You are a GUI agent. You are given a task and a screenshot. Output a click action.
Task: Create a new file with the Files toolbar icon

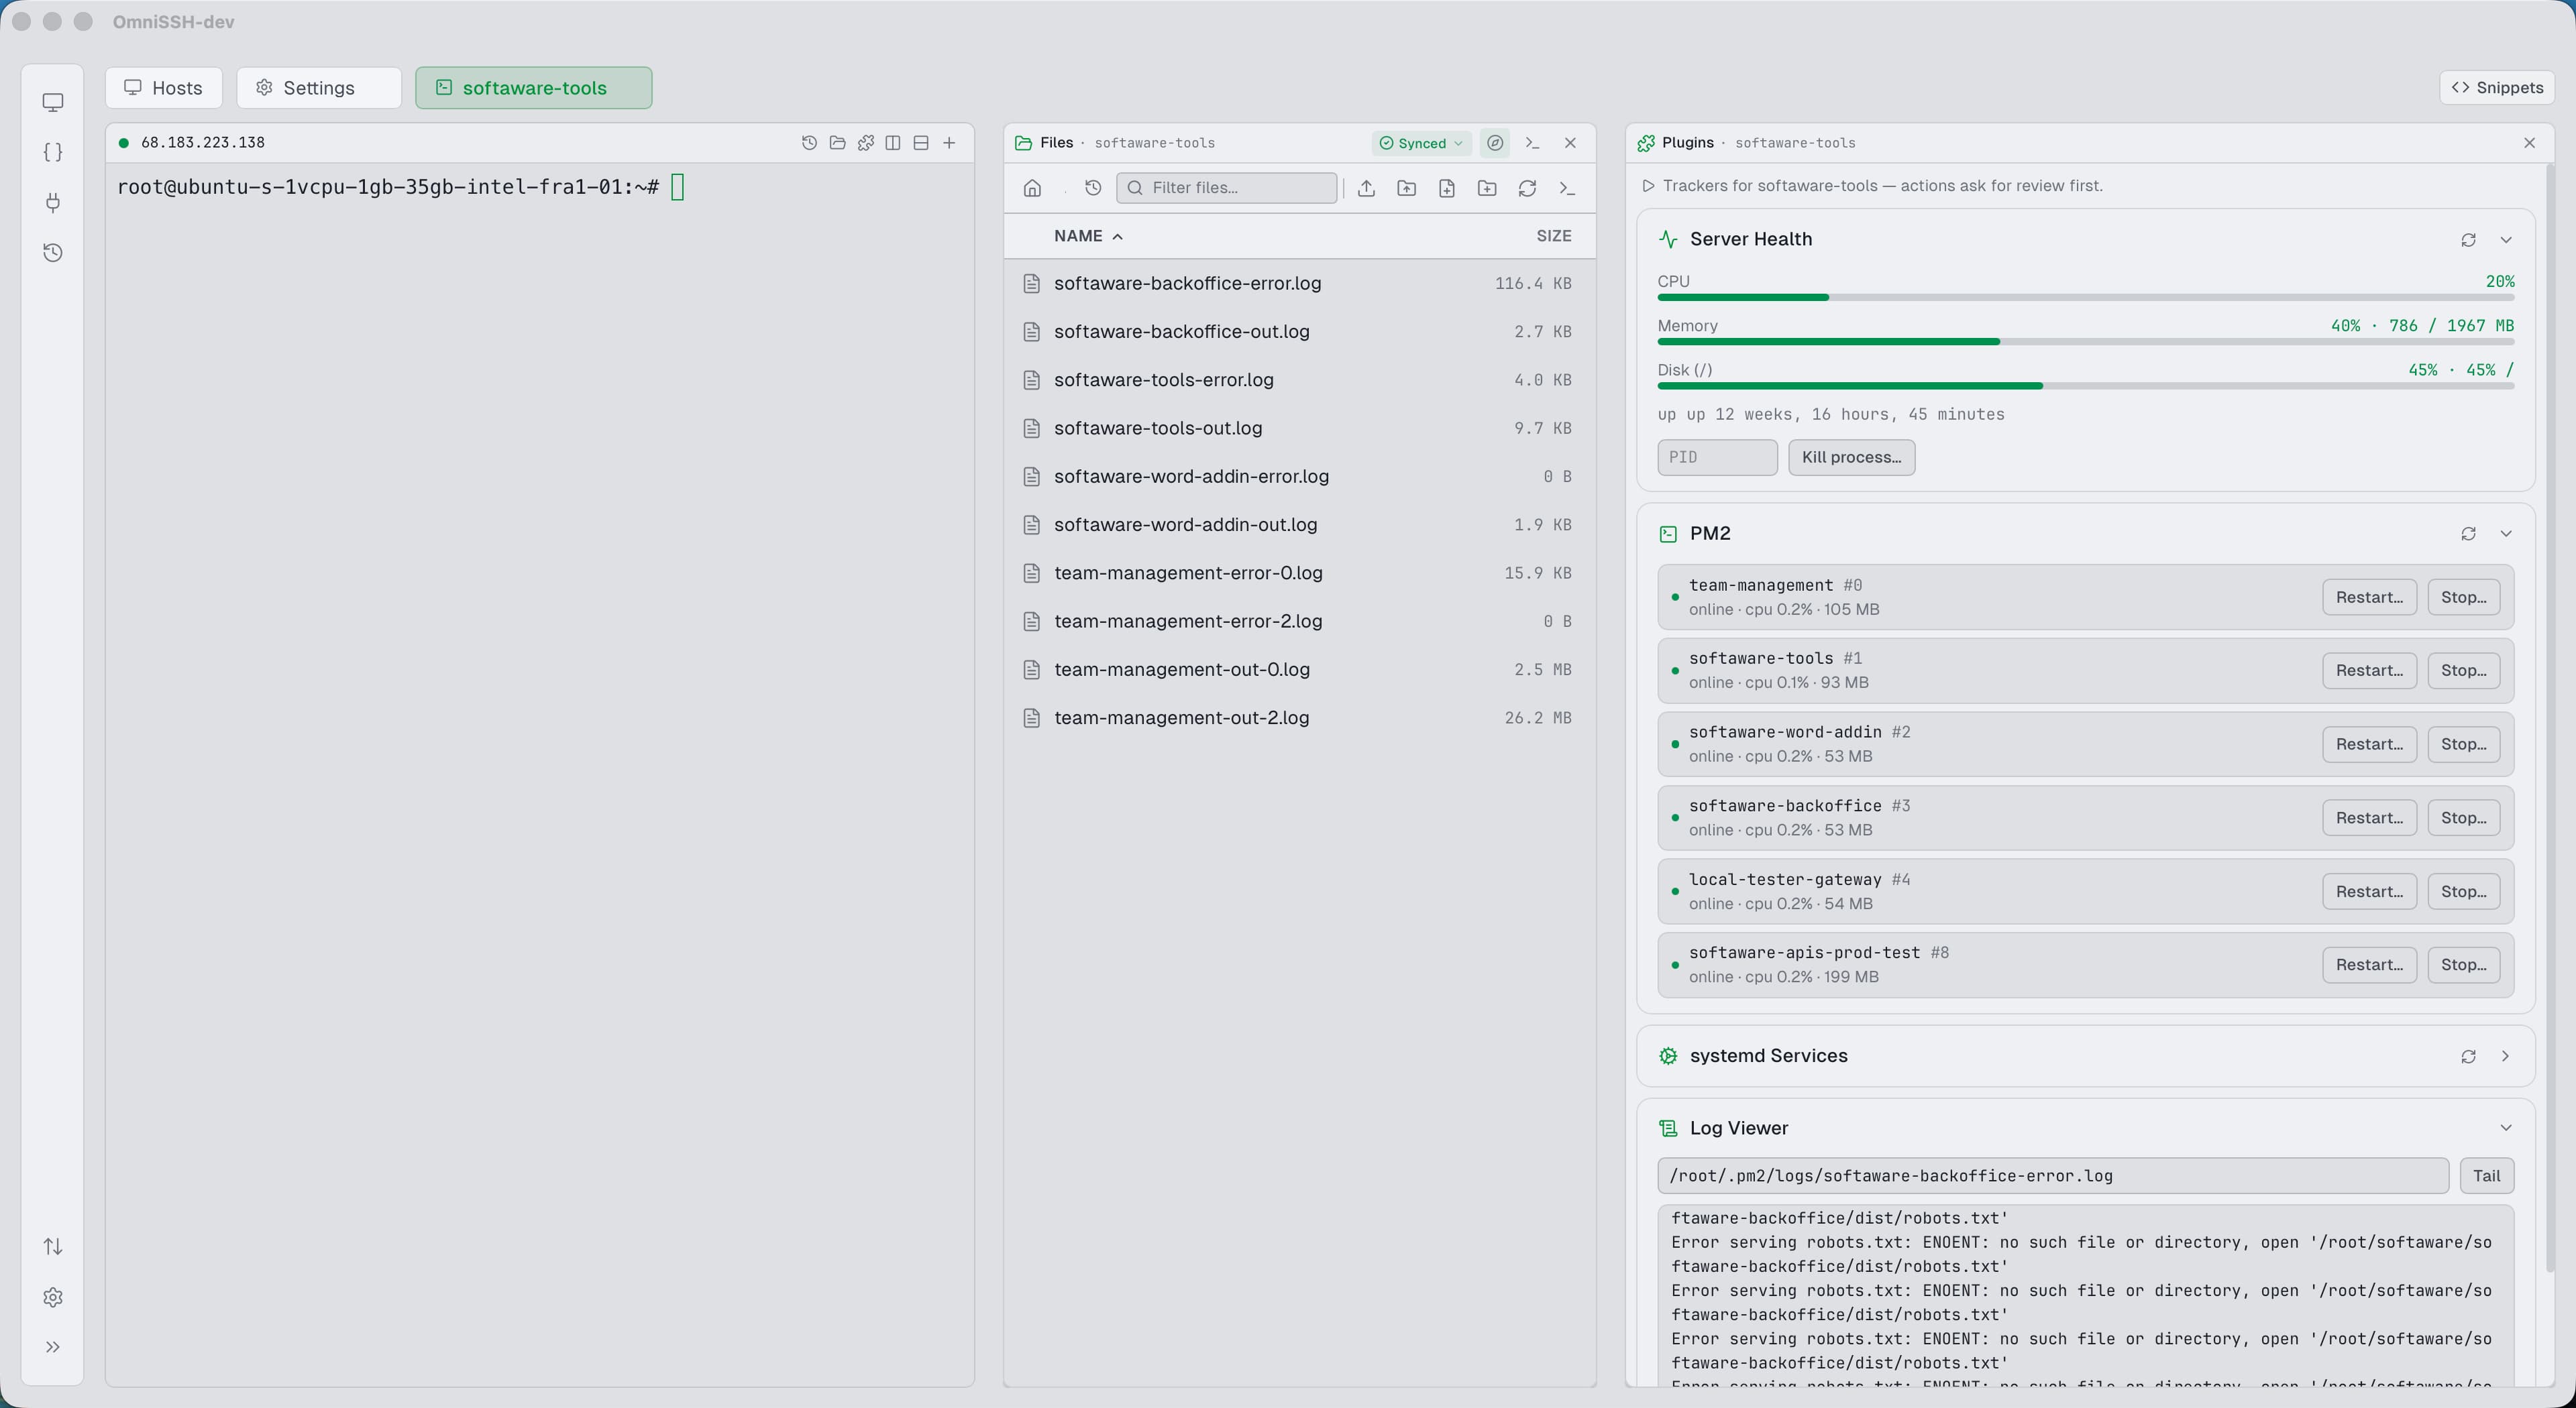[1446, 188]
